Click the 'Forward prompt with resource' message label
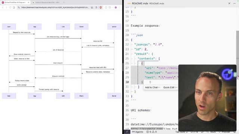Image resolution: width=239 pixels, height=134 pixels. tap(49, 89)
